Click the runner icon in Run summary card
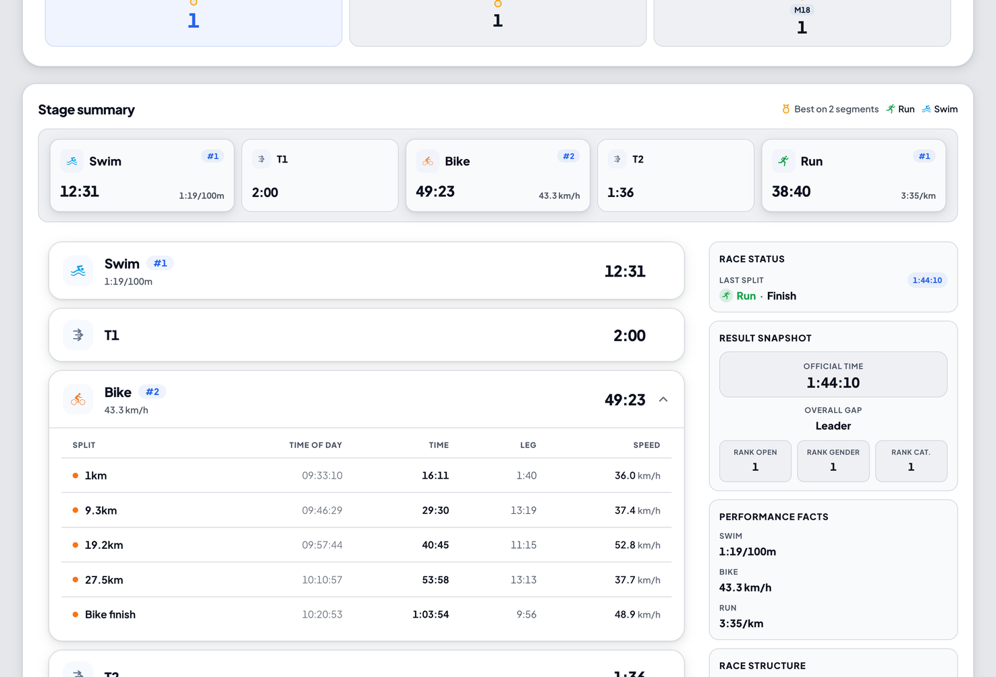996x677 pixels. [783, 161]
